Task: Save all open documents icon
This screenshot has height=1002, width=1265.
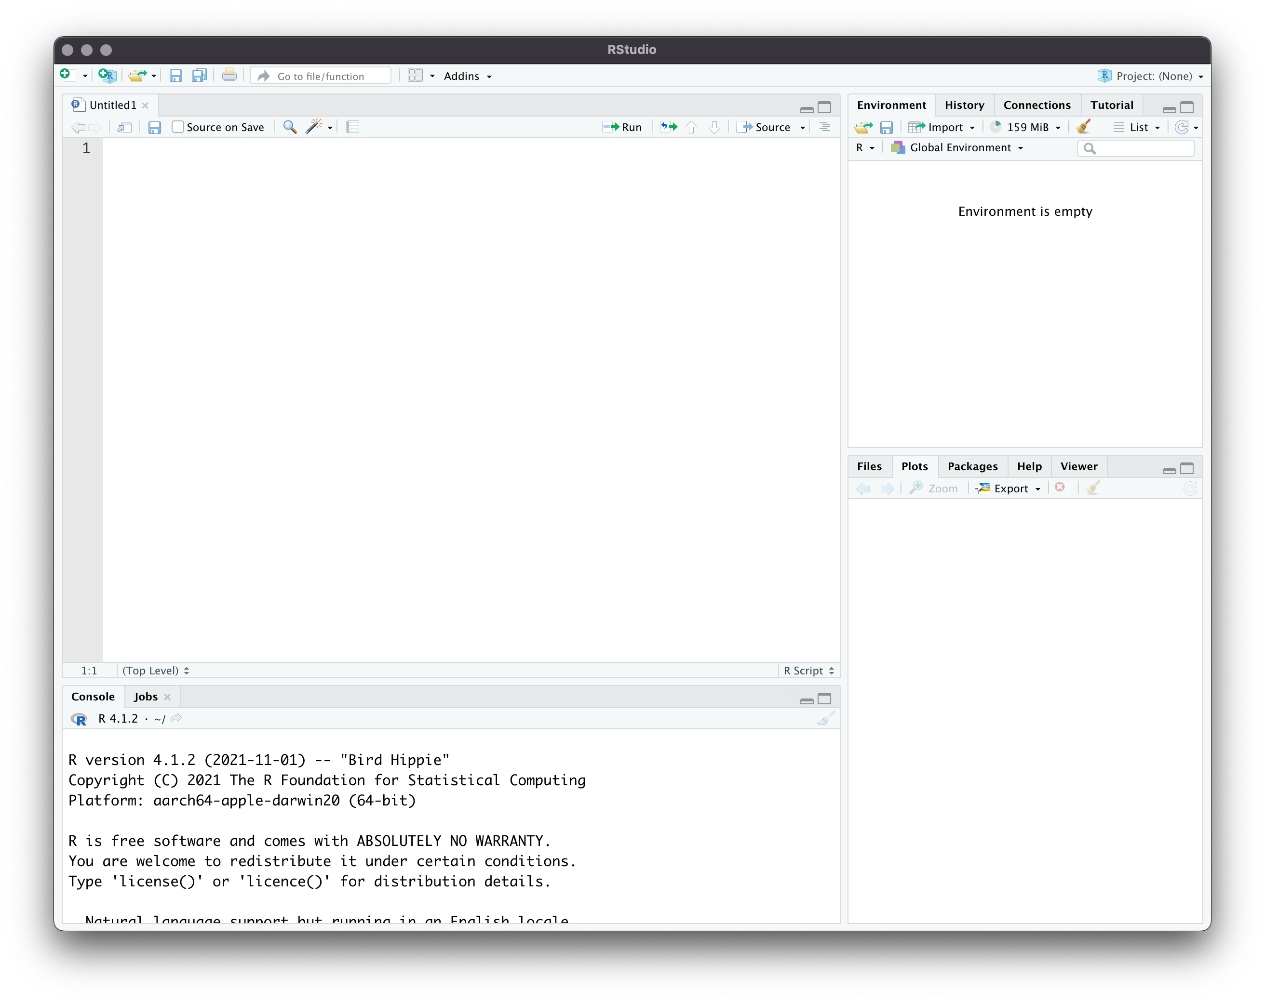Action: pos(200,76)
